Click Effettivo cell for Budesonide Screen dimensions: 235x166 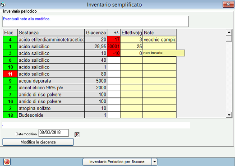pyautogui.click(x=132, y=115)
